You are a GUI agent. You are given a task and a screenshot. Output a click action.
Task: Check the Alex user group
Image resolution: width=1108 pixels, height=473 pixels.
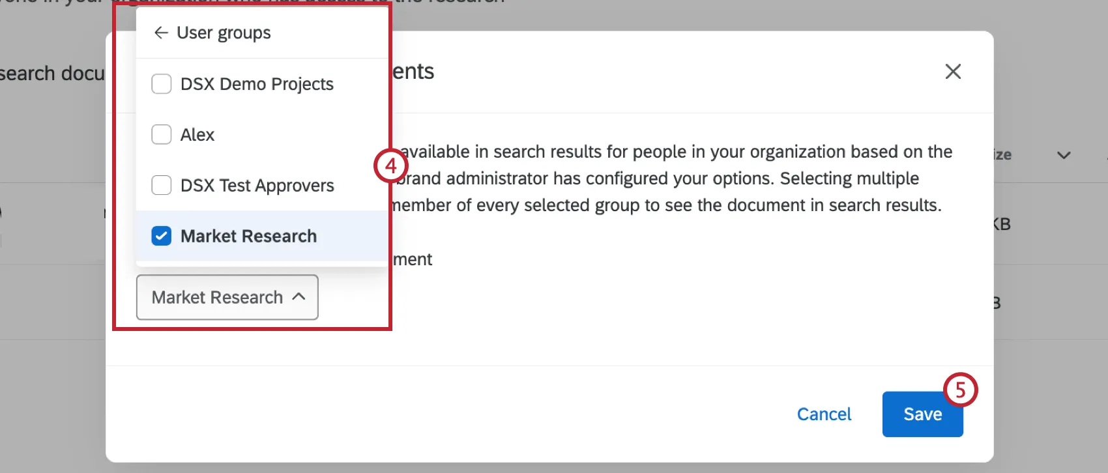[161, 134]
